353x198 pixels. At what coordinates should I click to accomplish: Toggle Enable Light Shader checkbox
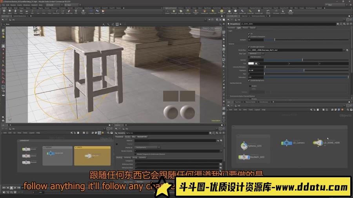249,47
